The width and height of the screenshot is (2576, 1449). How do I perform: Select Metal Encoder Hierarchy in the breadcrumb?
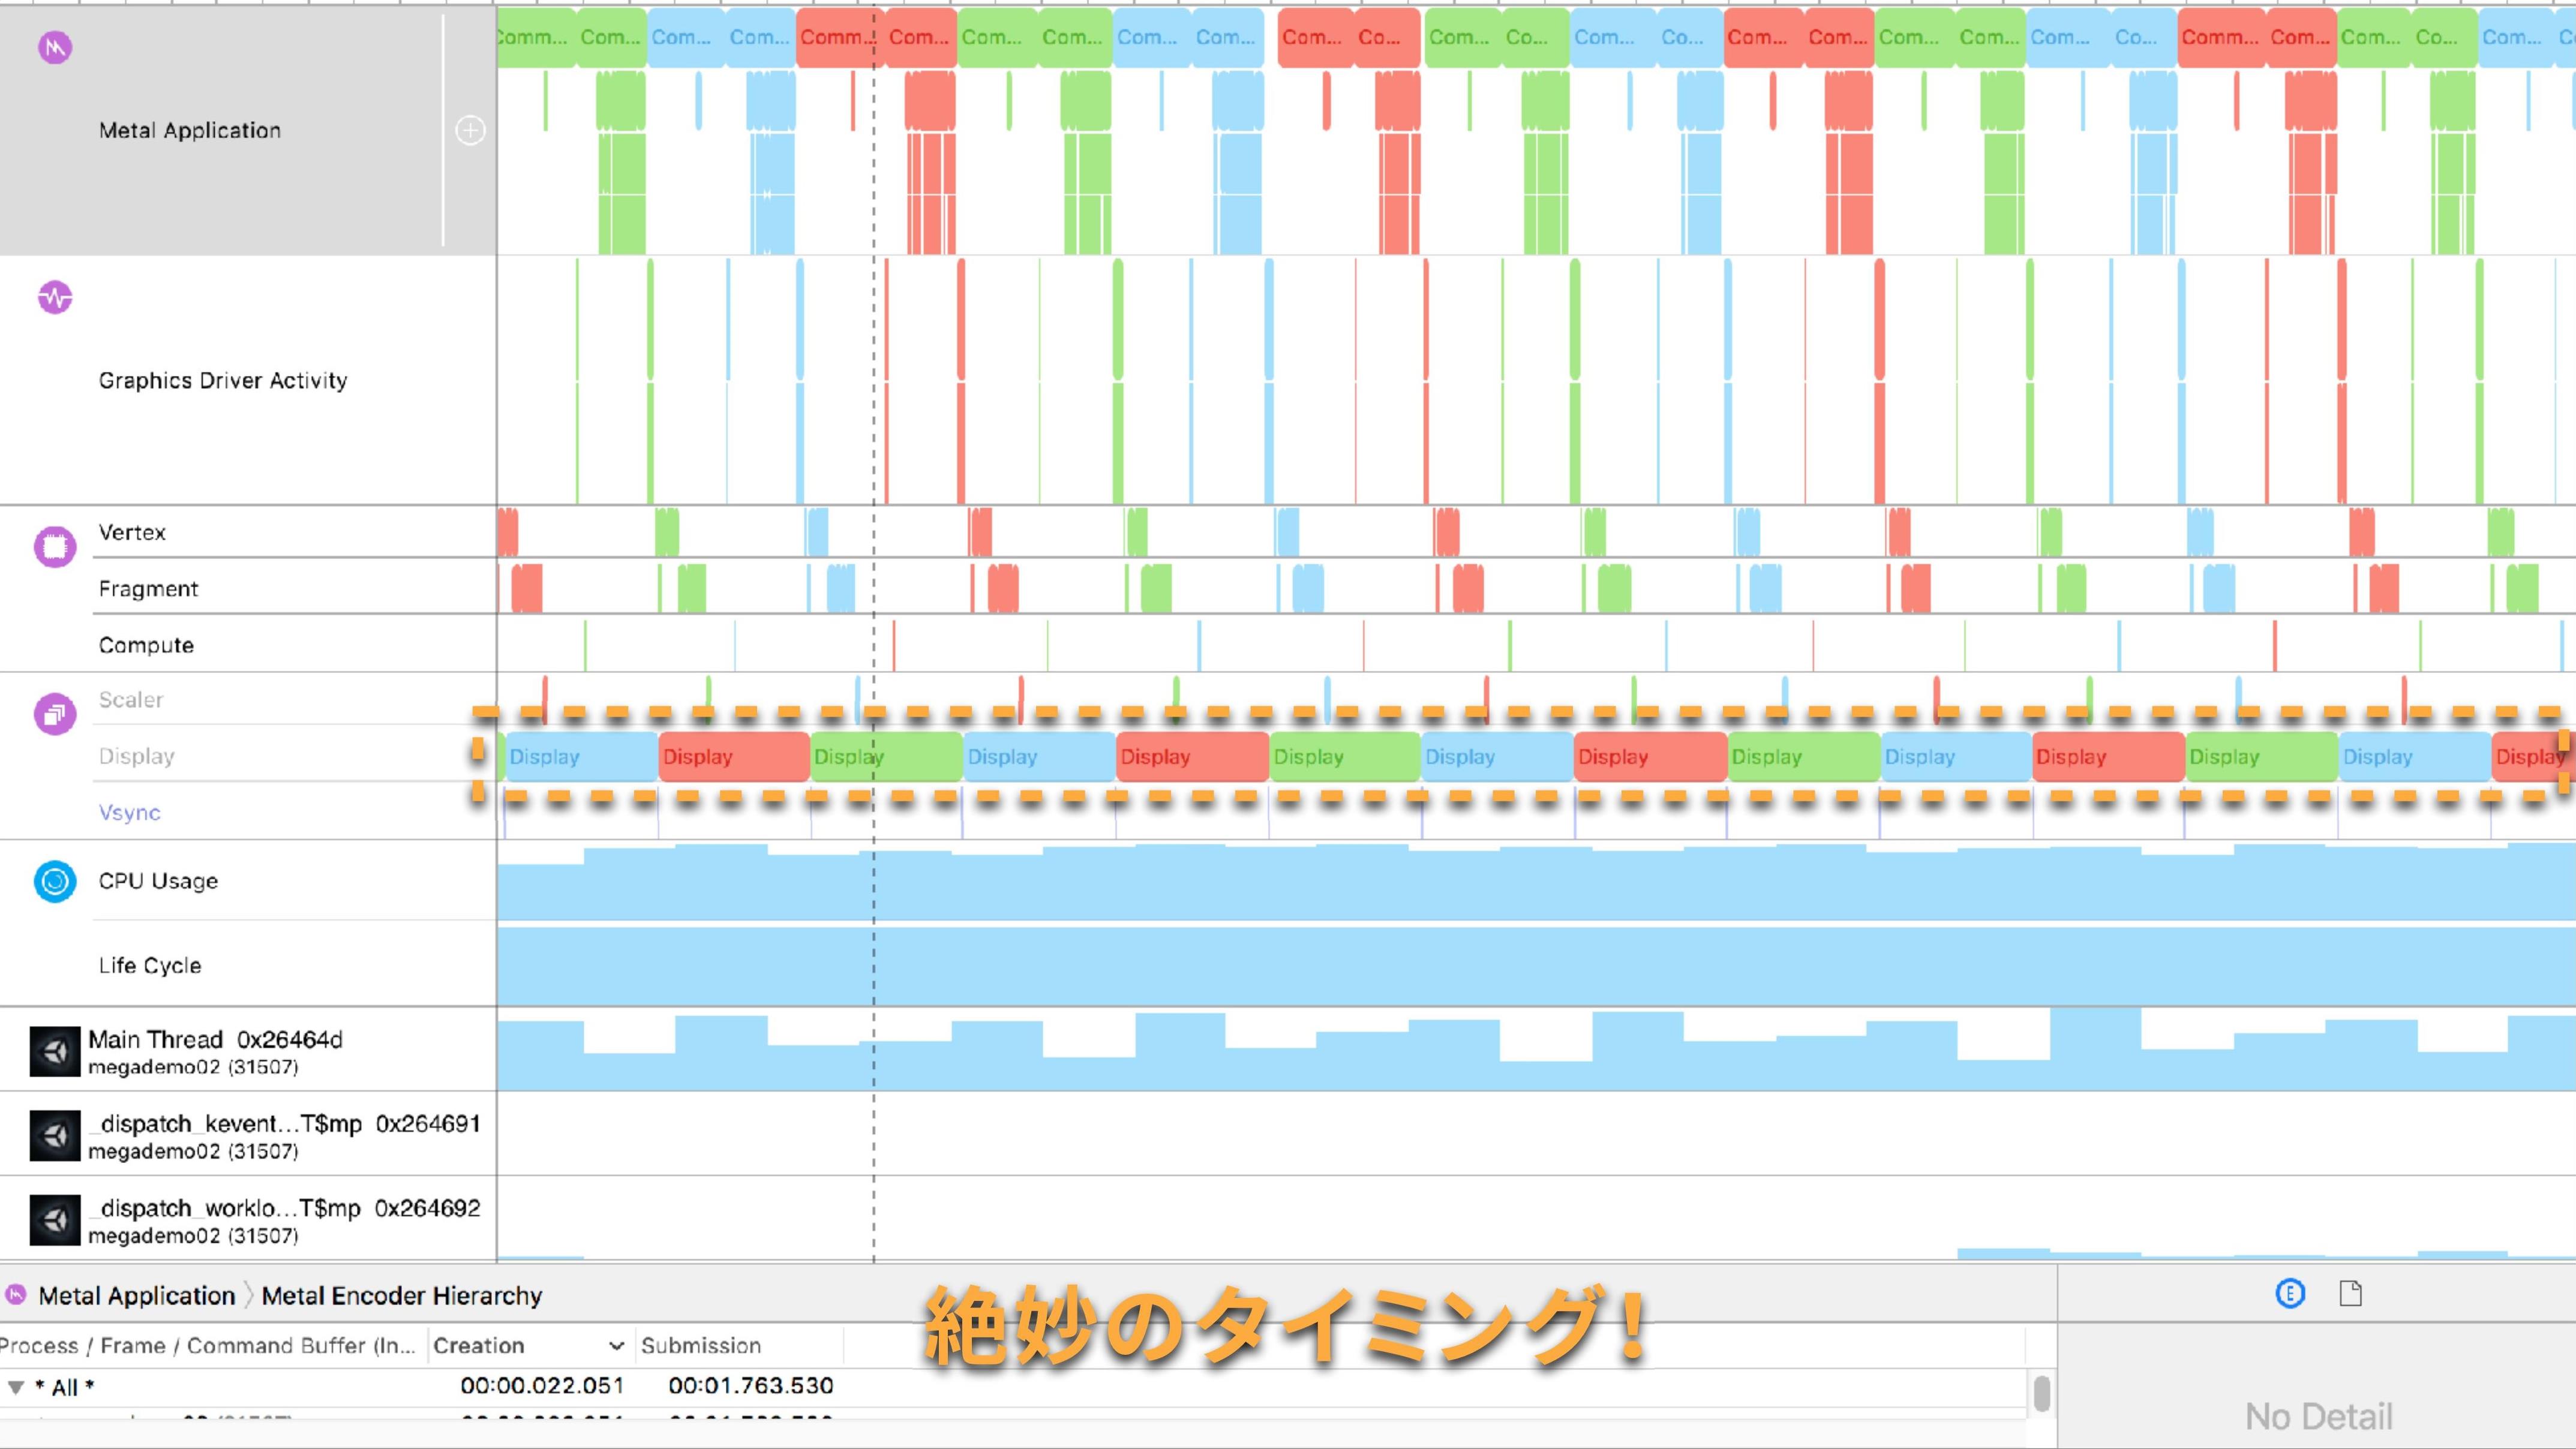[402, 1295]
